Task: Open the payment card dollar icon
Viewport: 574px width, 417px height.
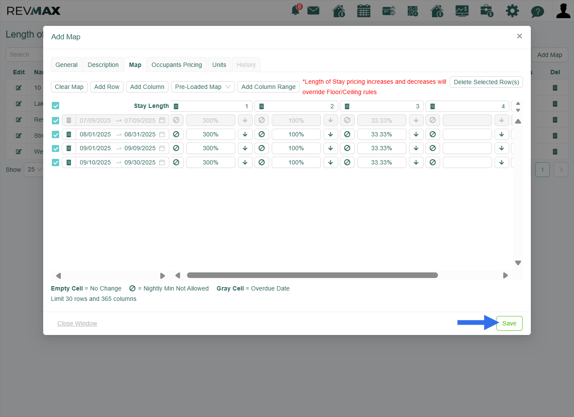Action: pos(389,11)
